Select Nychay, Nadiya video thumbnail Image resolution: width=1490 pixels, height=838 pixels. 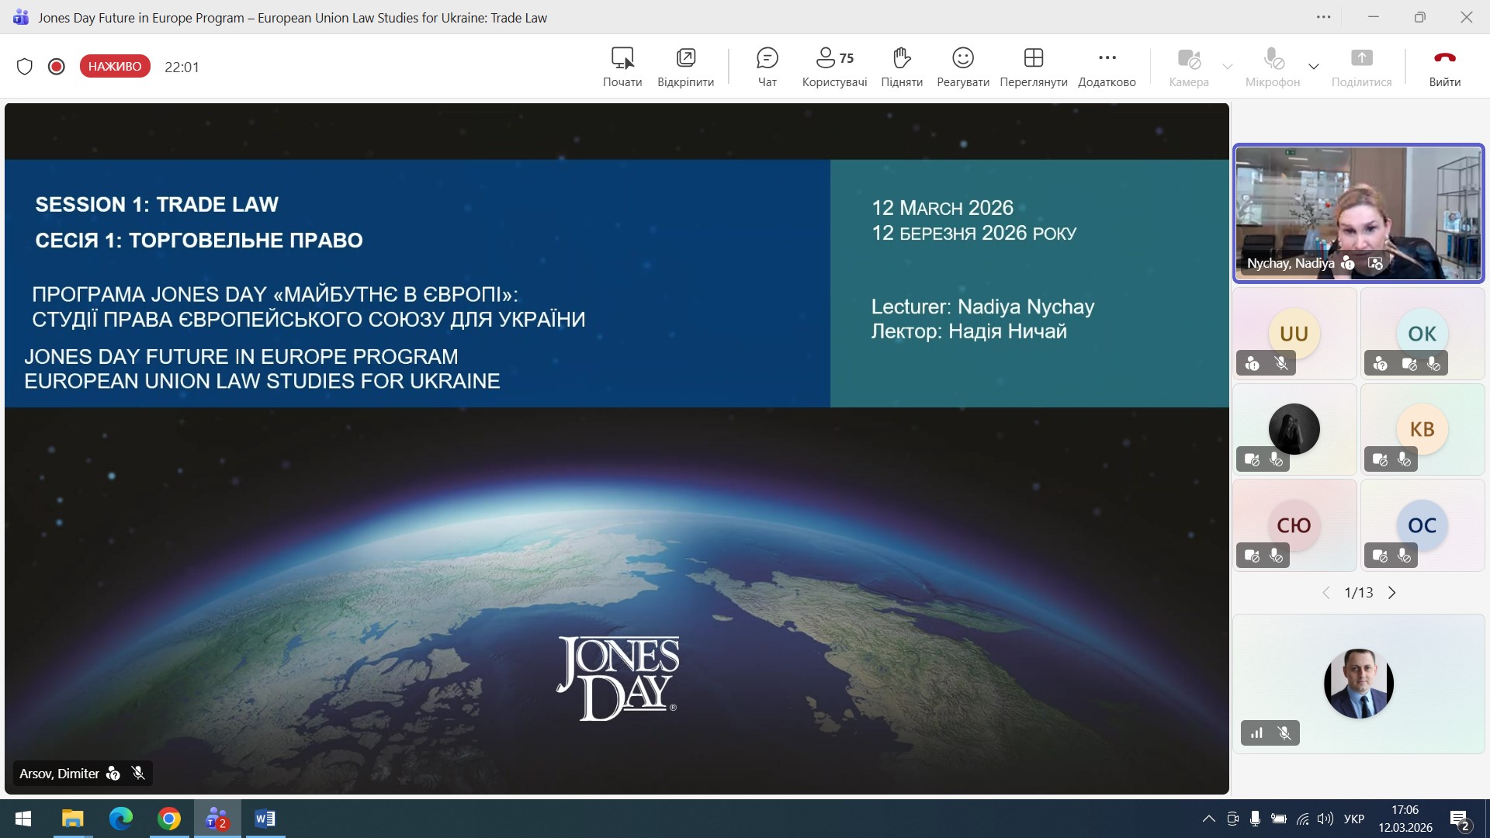click(1358, 213)
